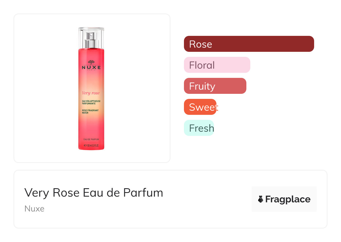This screenshot has width=341, height=242.
Task: Pick the orange Sweet accord bar
Action: pyautogui.click(x=200, y=107)
